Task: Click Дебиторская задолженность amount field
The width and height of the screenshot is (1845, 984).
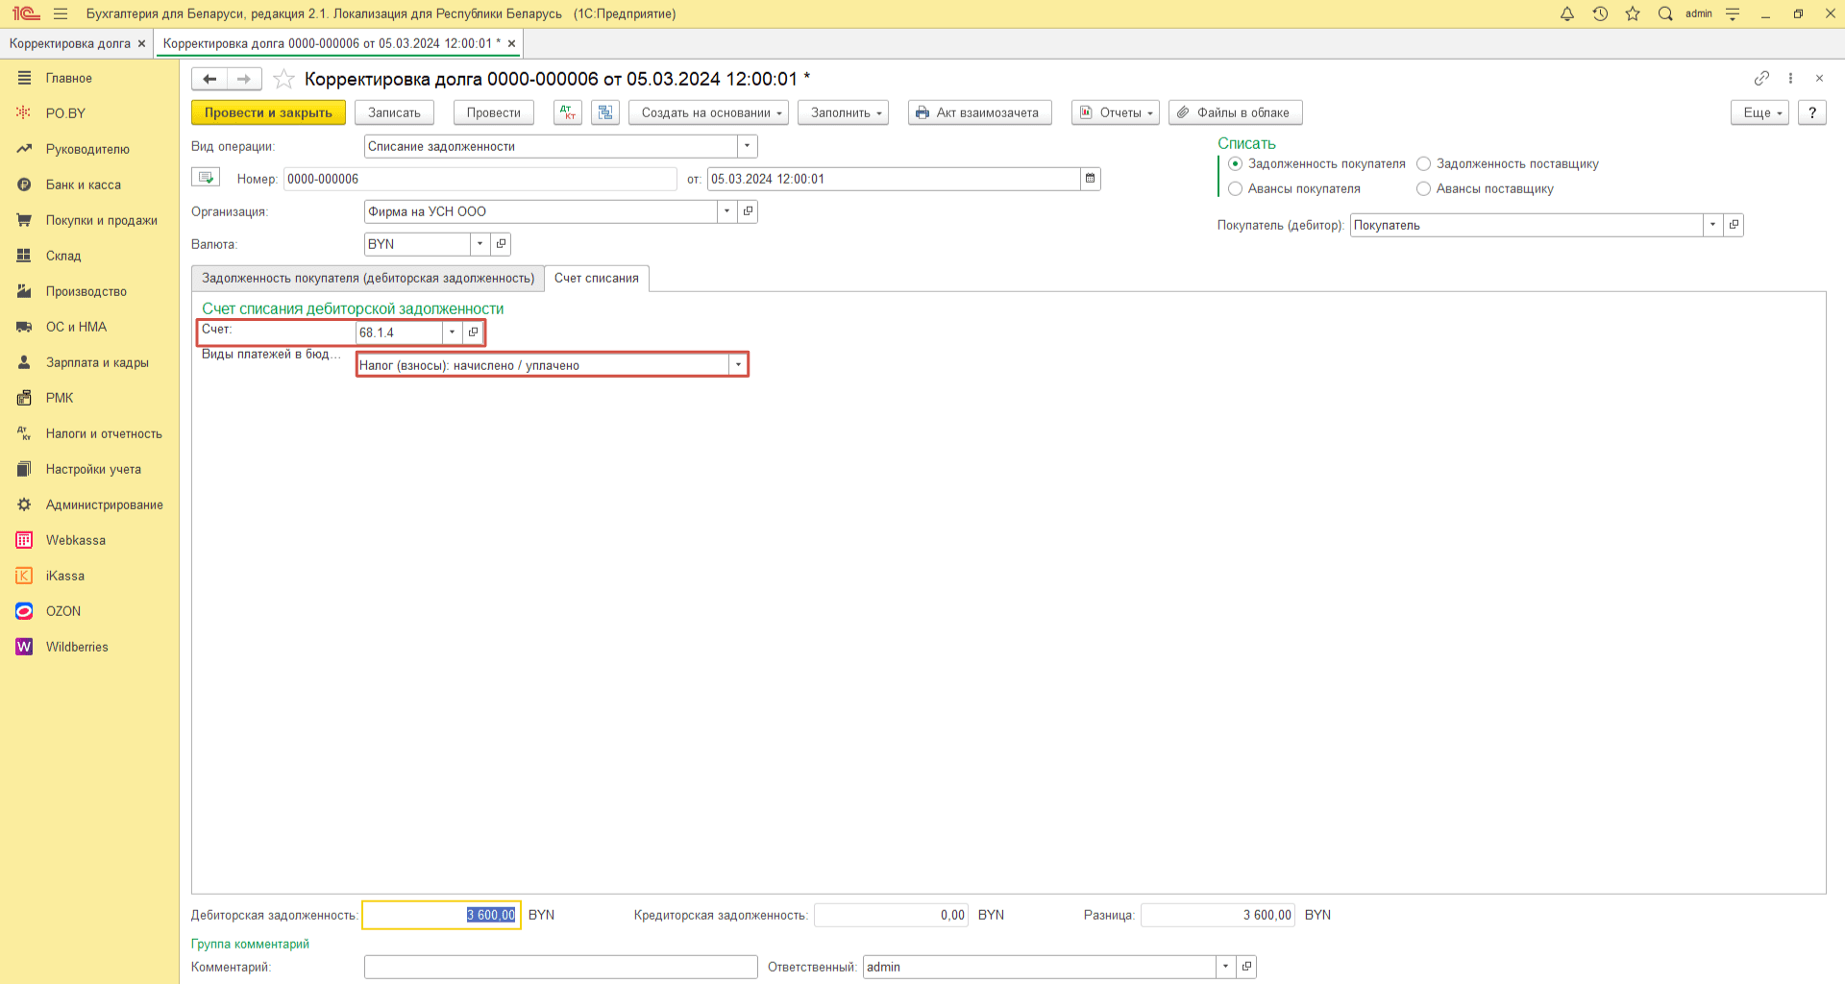Action: pos(441,915)
